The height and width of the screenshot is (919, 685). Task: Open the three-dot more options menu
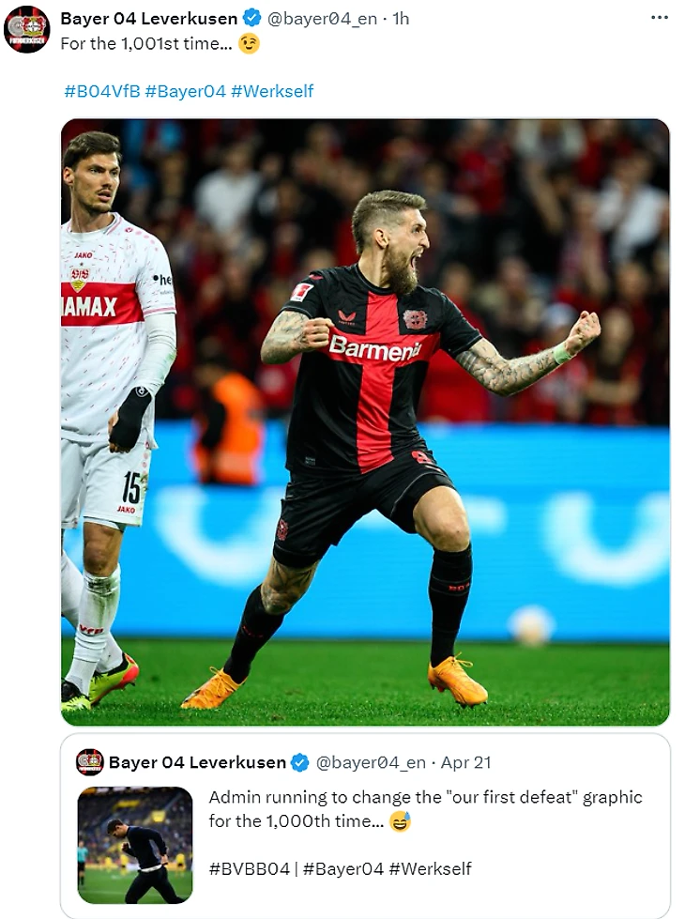[x=660, y=18]
